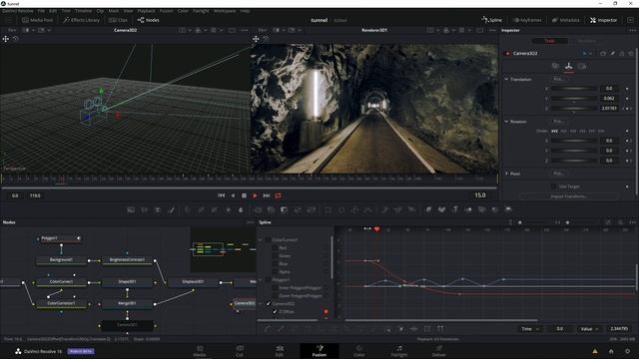Open the Fusion menu
Screen dimensions: 639x359
pos(166,11)
